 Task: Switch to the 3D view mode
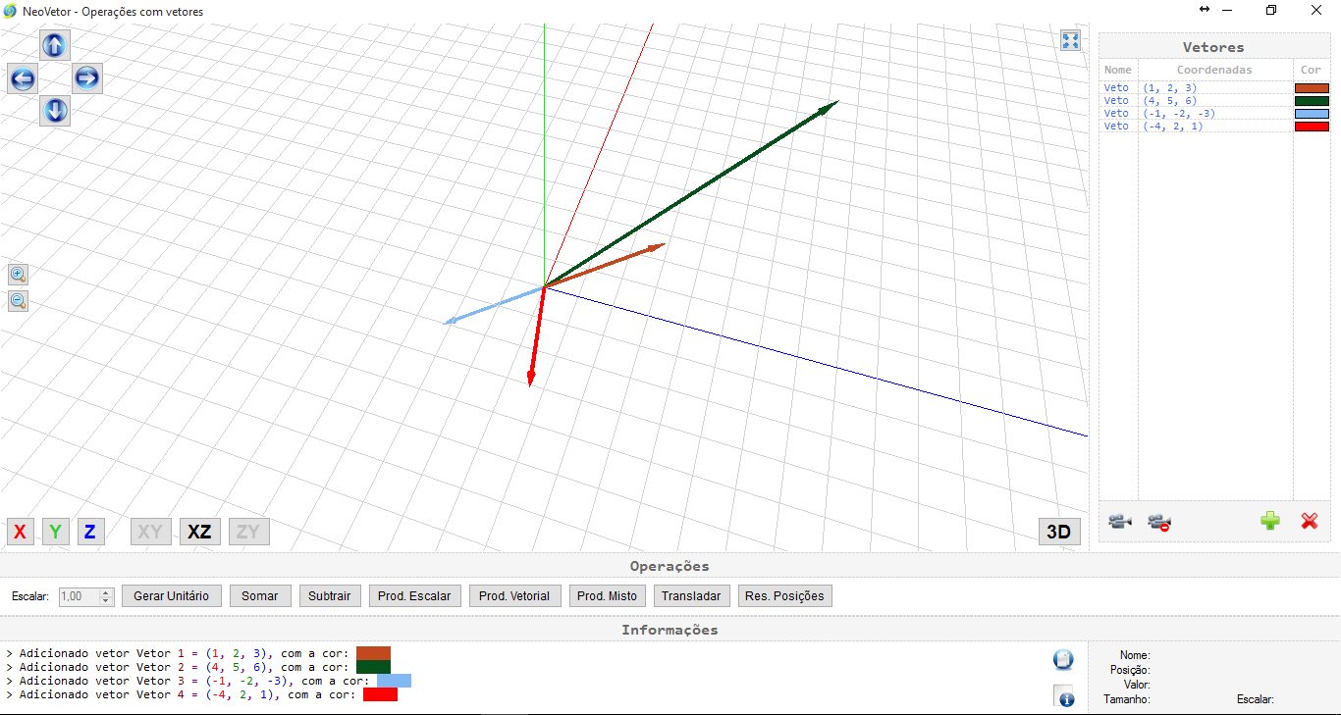coord(1059,532)
